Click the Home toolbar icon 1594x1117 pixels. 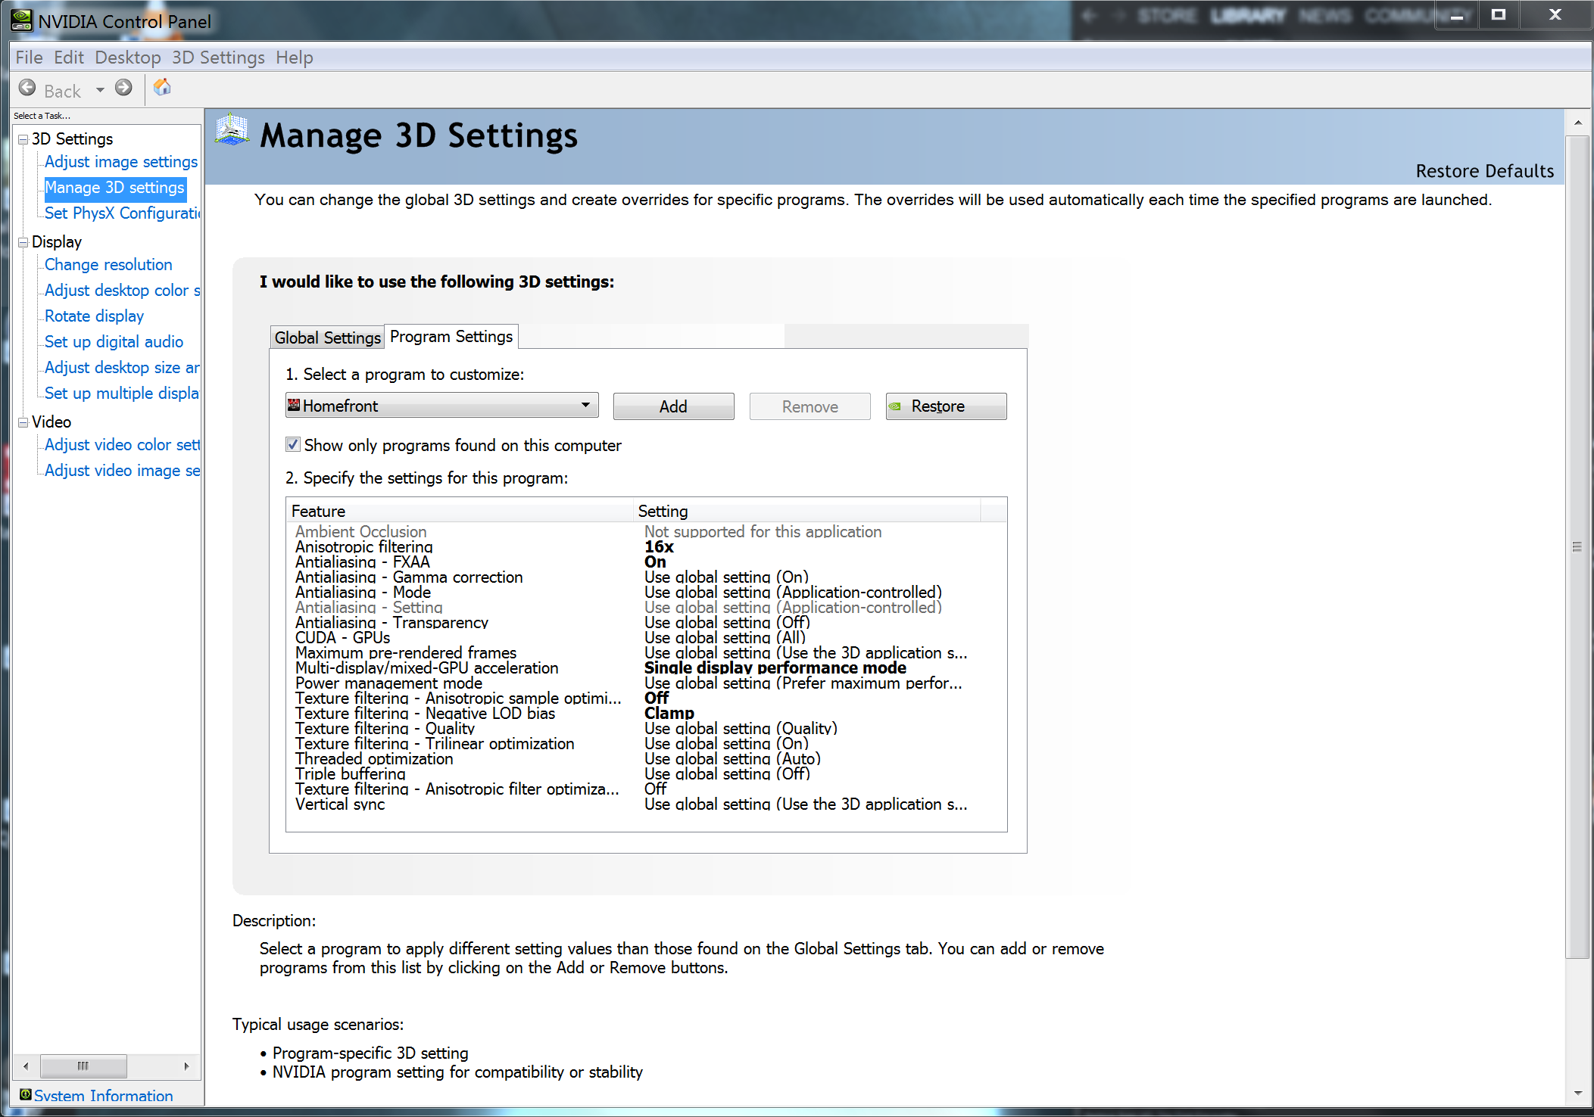(x=162, y=88)
